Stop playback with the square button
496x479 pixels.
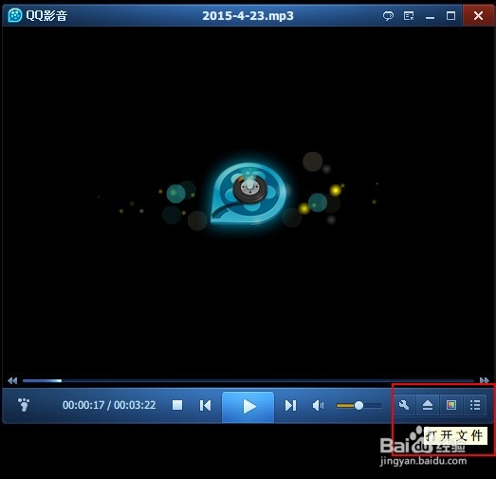pos(177,405)
